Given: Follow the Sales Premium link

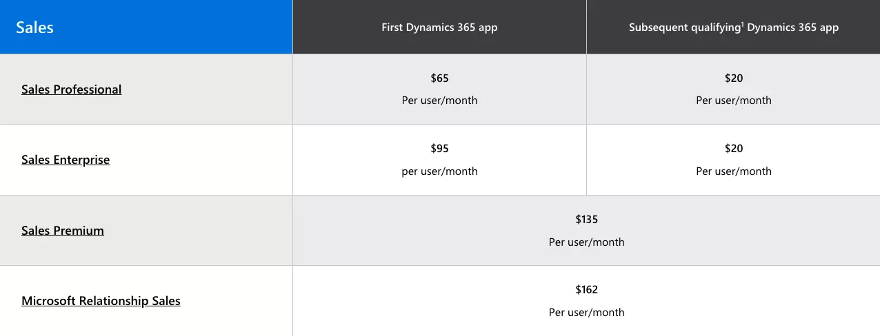Looking at the screenshot, I should tap(63, 231).
